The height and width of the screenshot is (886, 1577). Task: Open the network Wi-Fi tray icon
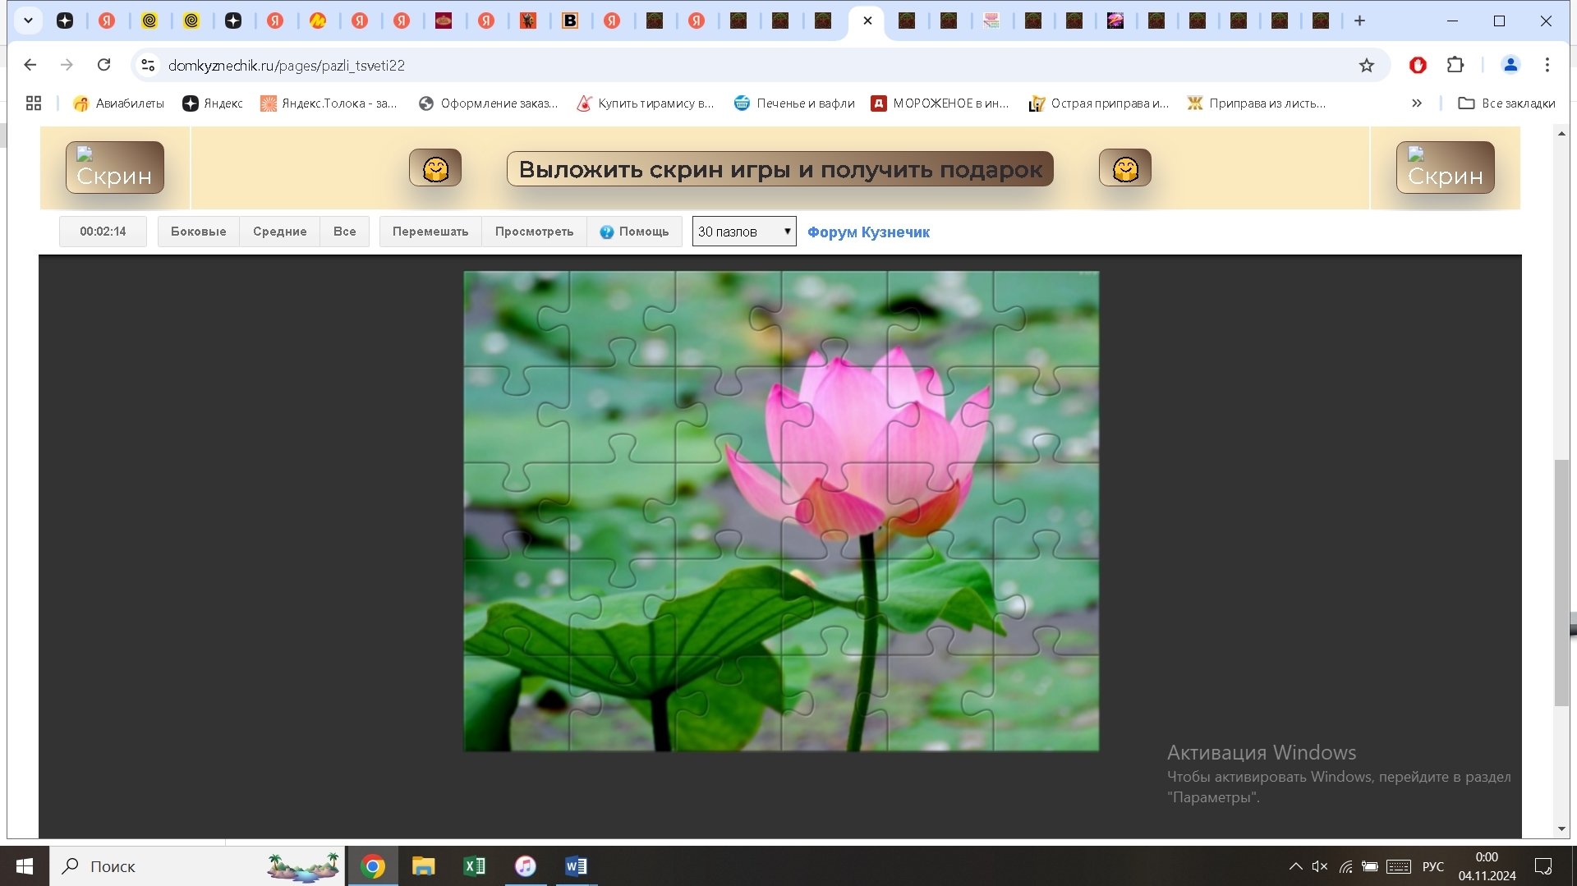1345,866
